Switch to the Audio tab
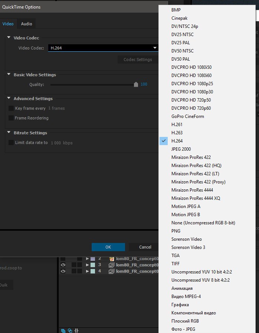This screenshot has width=259, height=333. point(26,24)
